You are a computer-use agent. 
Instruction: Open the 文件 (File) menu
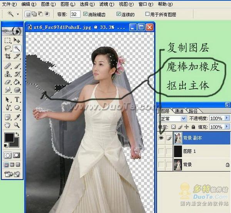(9, 4)
